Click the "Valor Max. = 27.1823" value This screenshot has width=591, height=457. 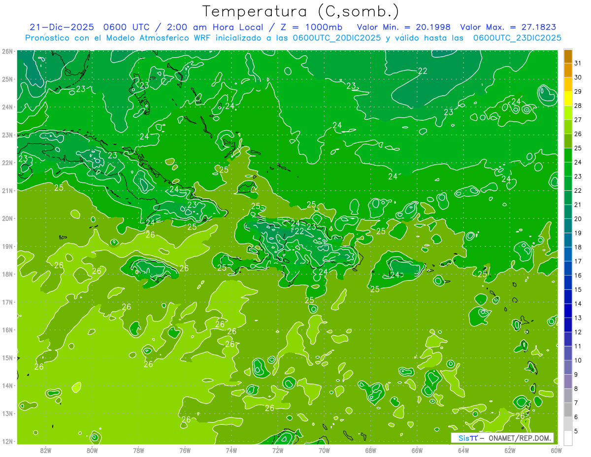[508, 27]
